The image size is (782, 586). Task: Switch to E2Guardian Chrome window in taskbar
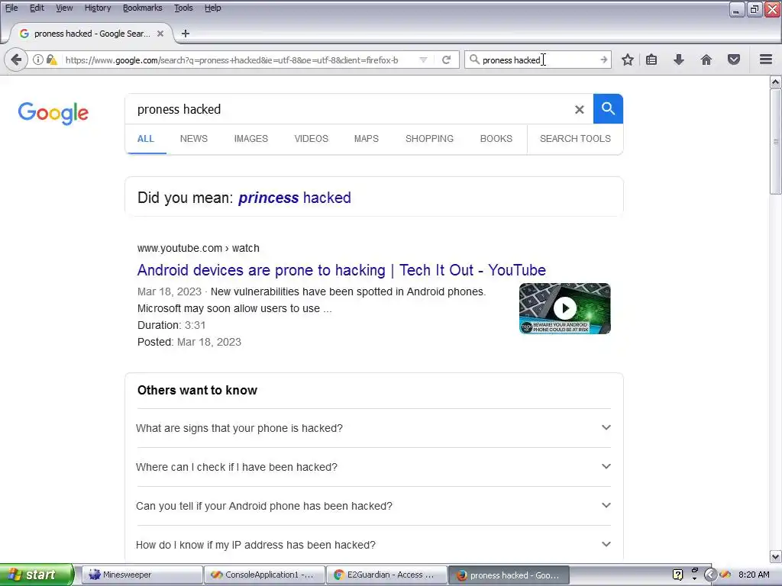pos(386,575)
